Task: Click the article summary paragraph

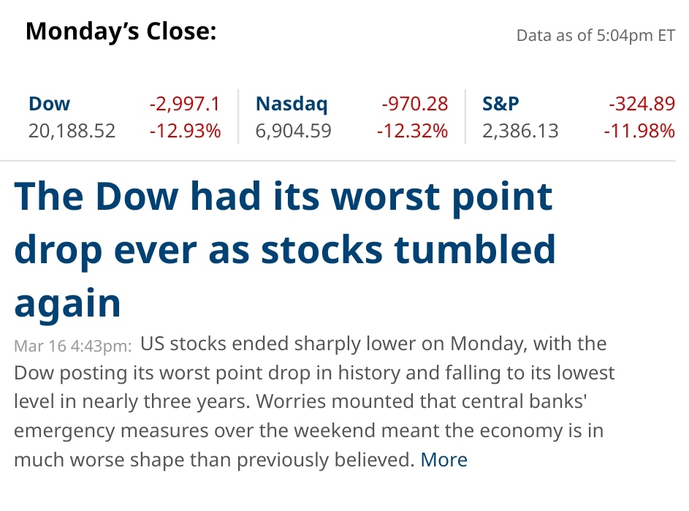Action: (314, 401)
